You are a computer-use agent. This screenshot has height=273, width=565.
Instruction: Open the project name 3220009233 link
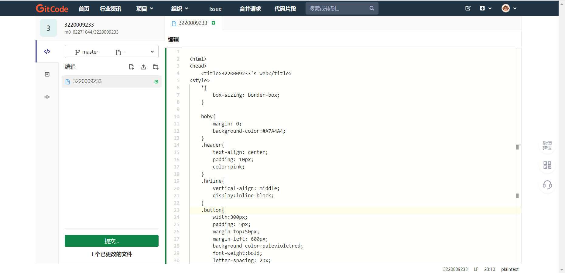[79, 25]
